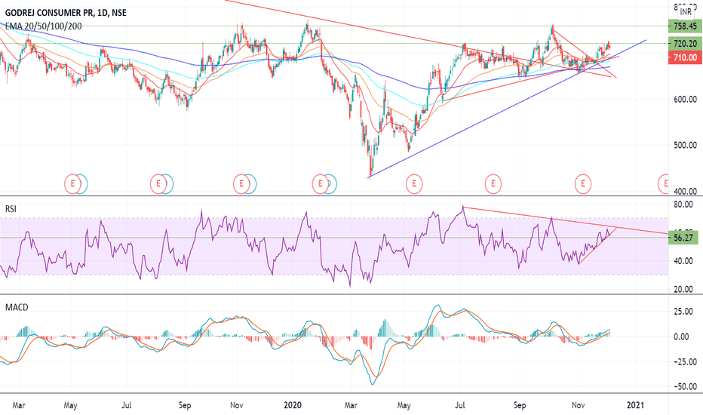The height and width of the screenshot is (415, 703).
Task: Click blue dividend circle beside May 2019 earnings marker
Action: point(84,183)
